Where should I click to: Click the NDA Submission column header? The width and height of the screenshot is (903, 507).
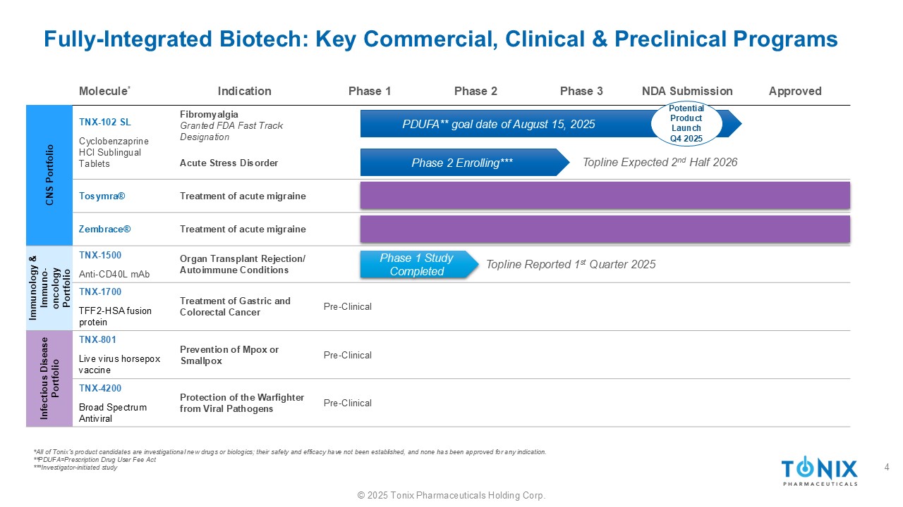687,91
